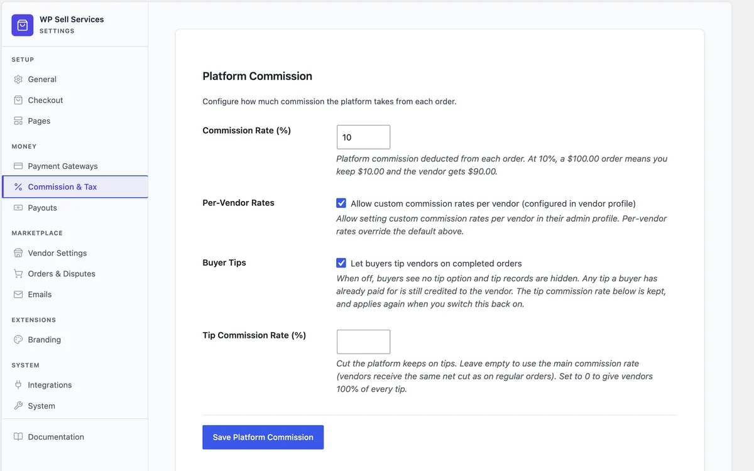Open Branding extension settings

pos(75,339)
